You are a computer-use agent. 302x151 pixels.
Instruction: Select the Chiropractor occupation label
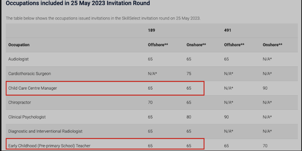click(20, 102)
